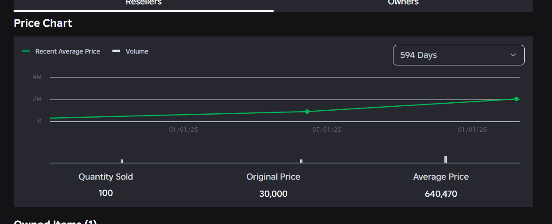Open the Owners tab
552x224 pixels.
coord(403,3)
